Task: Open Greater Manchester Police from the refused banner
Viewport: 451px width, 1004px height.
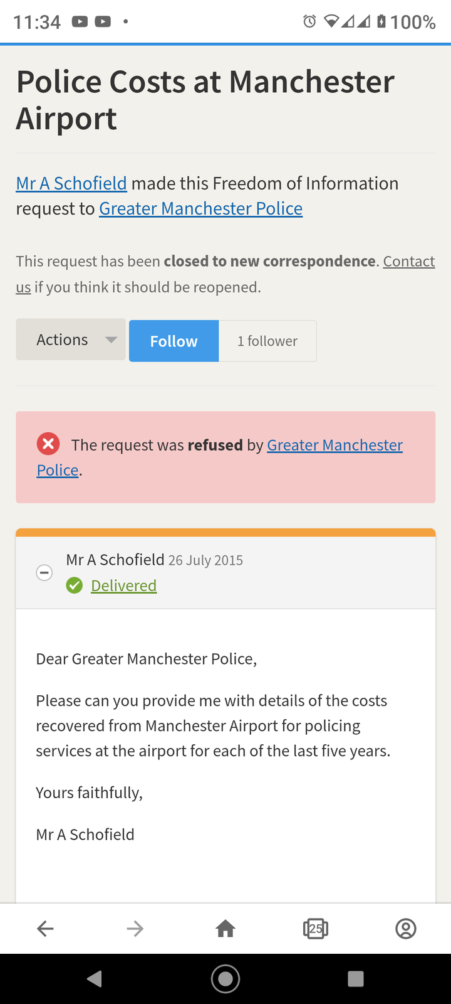Action: tap(335, 445)
